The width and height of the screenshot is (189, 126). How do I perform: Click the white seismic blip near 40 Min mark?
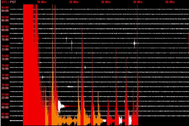pyautogui.click(x=135, y=43)
